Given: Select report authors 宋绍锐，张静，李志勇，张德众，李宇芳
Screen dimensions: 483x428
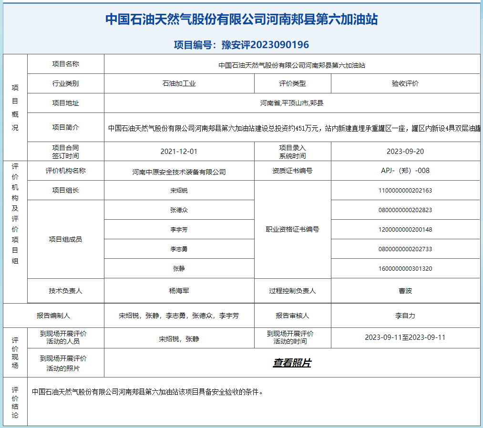Looking at the screenshot, I should [179, 316].
